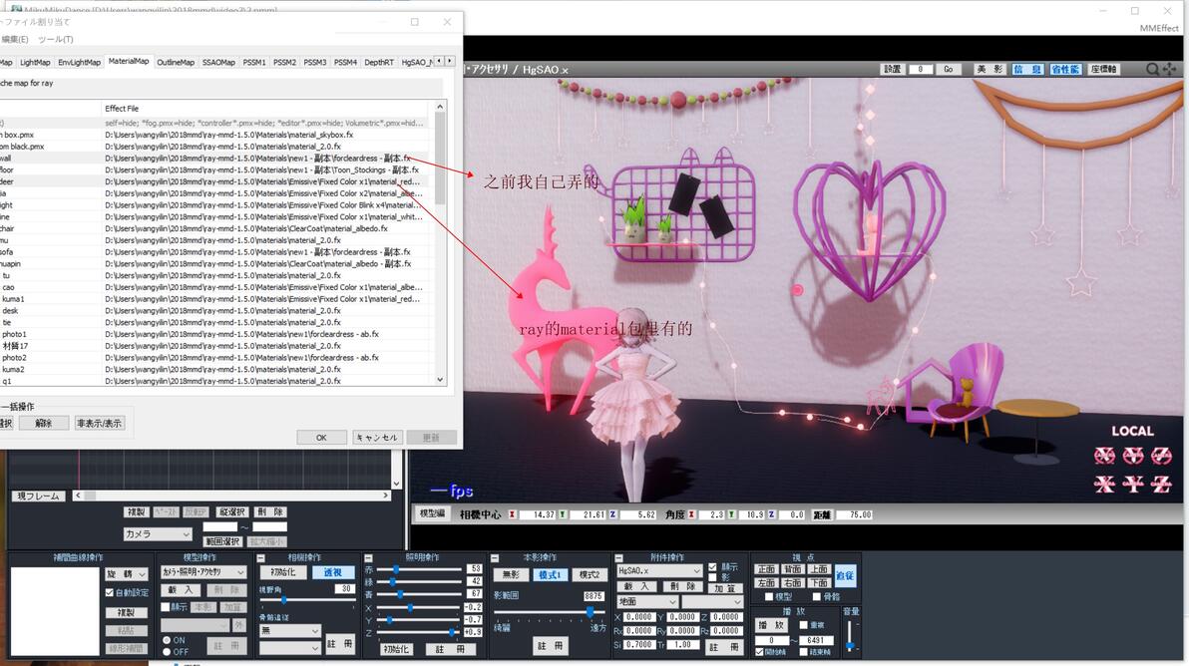Click the four-arrow move view icon
This screenshot has height=666, width=1189.
(1170, 69)
